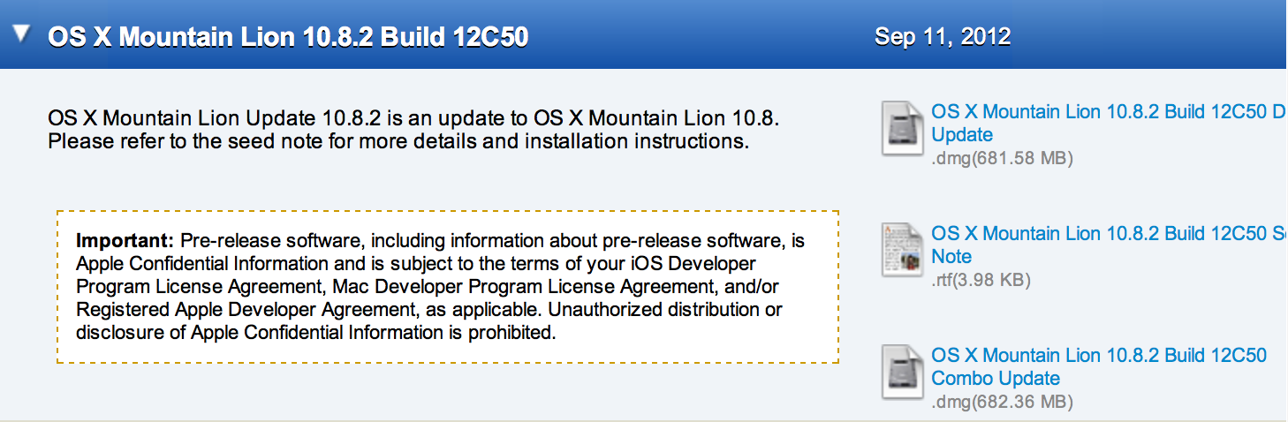The width and height of the screenshot is (1288, 422).
Task: Click the disk image icon for Delta Update
Action: [x=903, y=128]
